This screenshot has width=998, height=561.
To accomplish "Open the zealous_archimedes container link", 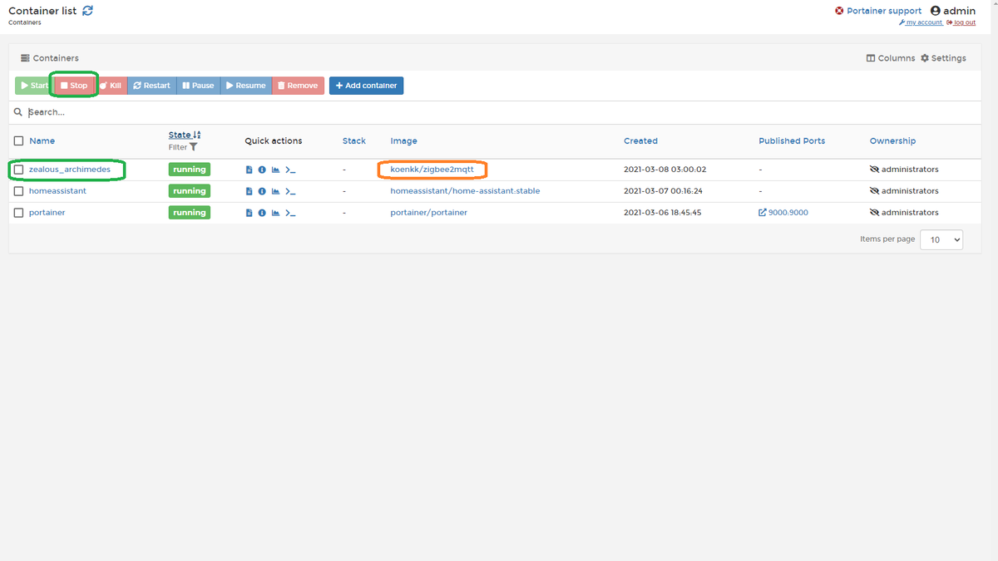I will (70, 170).
